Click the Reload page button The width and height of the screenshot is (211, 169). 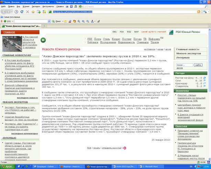point(22,12)
